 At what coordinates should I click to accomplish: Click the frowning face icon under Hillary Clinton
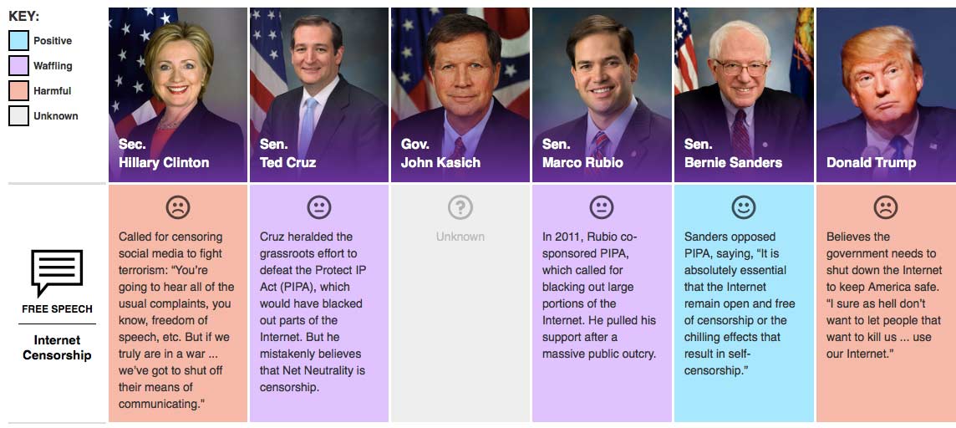tap(177, 206)
